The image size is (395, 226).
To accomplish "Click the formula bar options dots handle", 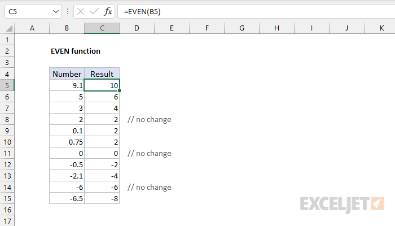I will tap(68, 11).
